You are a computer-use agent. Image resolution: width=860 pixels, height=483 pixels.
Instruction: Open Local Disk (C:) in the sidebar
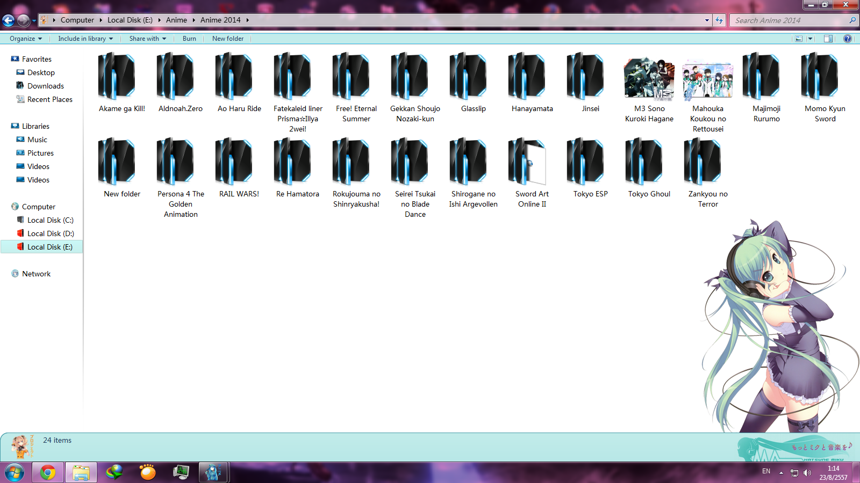51,220
